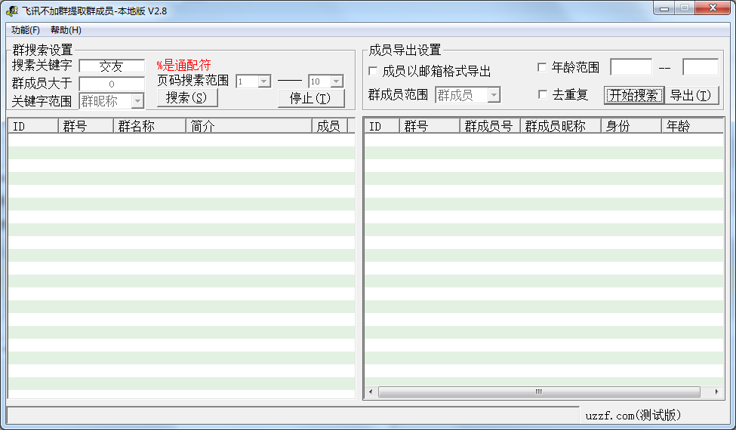Open the 功能(F) menu

pyautogui.click(x=26, y=30)
